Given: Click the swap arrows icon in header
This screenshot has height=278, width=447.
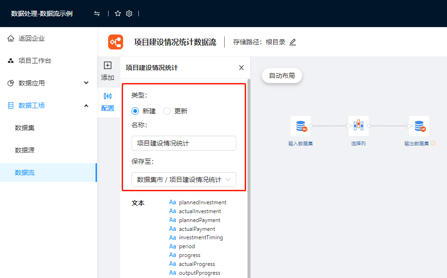Looking at the screenshot, I should (x=97, y=14).
